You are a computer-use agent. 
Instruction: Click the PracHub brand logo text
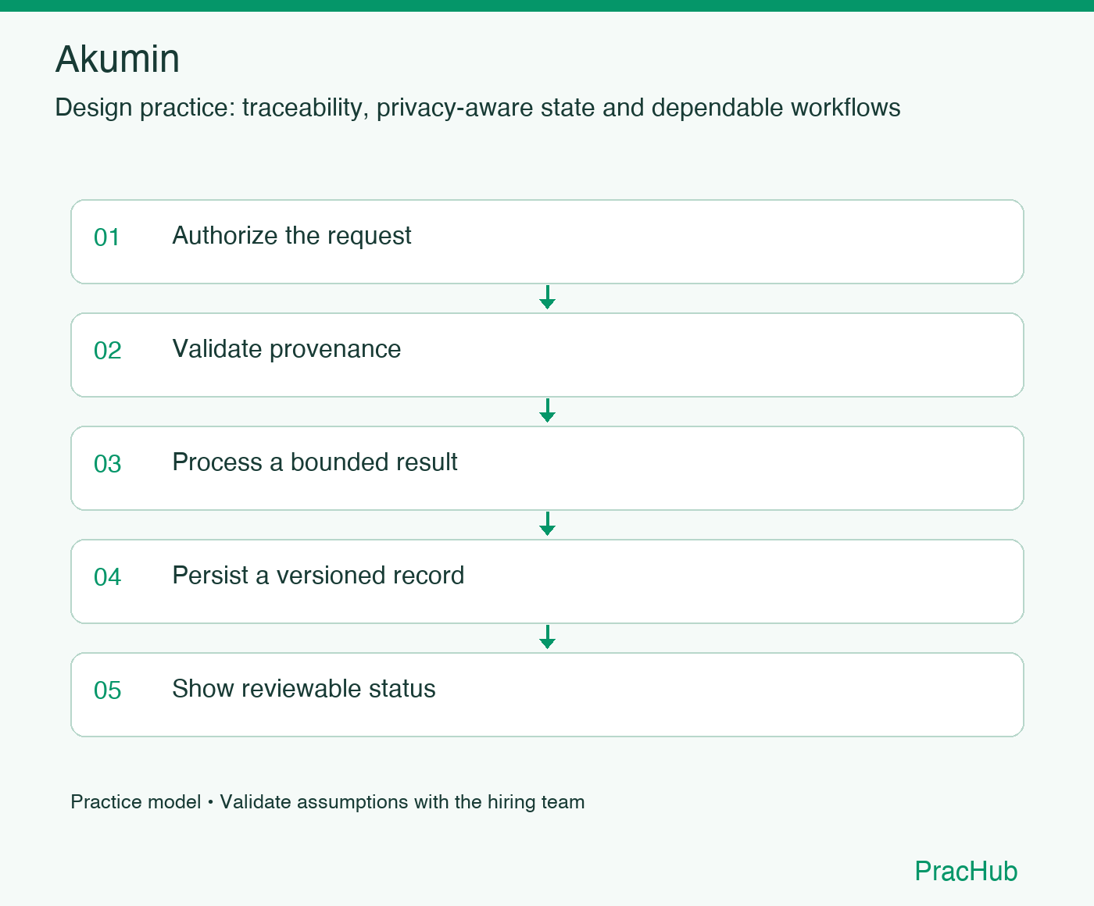coord(966,871)
